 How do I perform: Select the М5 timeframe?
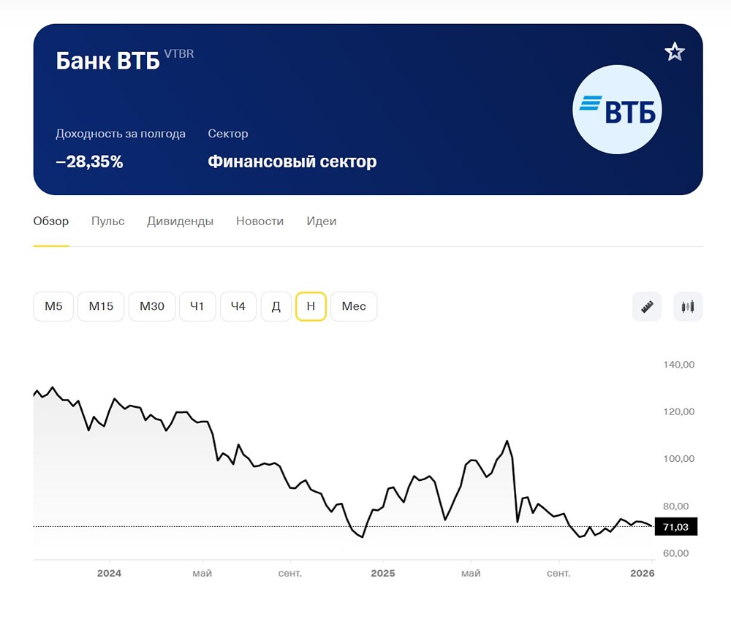click(53, 307)
